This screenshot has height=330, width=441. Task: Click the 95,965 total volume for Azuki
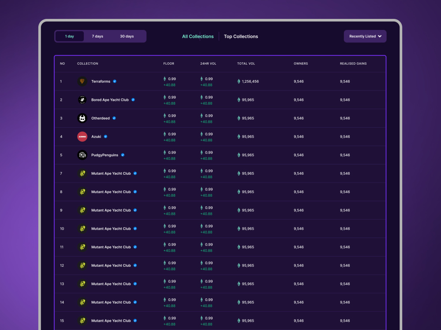[x=248, y=137]
